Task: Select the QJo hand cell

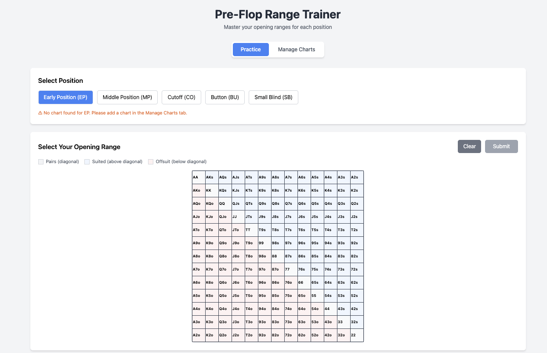Action: pos(225,217)
